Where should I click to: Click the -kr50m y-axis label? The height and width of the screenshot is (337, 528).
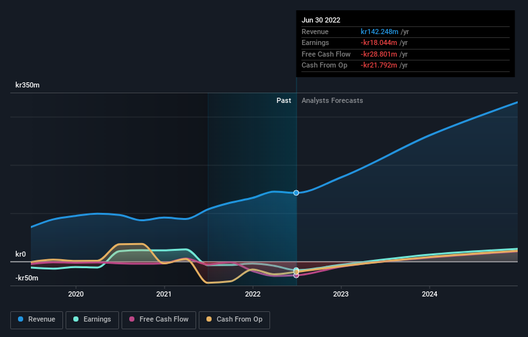[x=26, y=278]
